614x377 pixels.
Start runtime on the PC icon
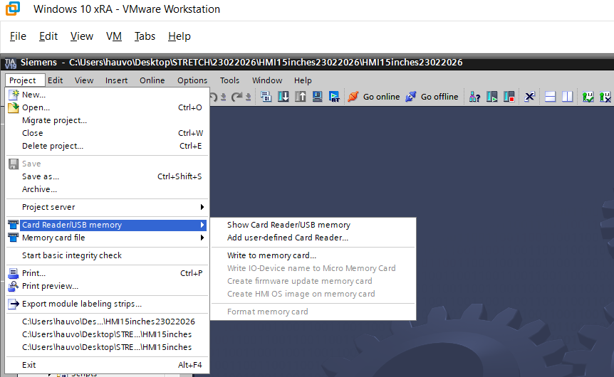tap(333, 97)
